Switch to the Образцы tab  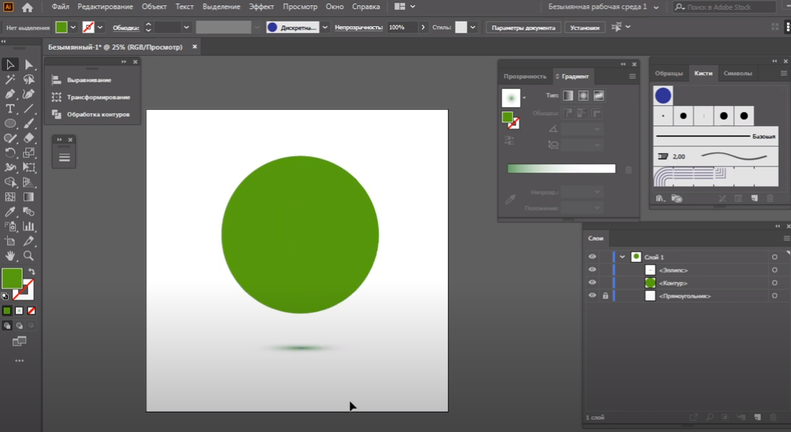click(x=669, y=73)
